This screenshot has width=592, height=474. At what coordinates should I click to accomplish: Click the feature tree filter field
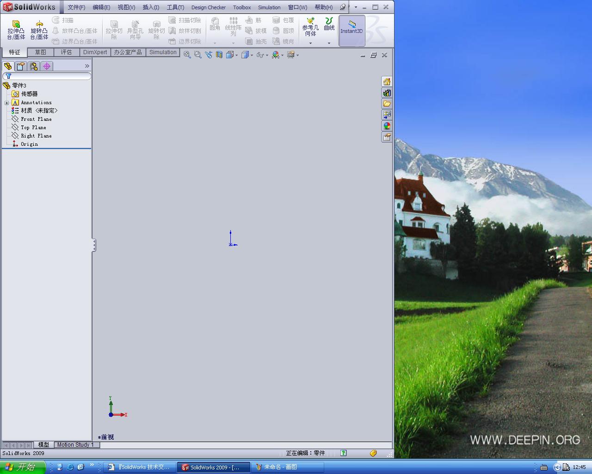click(47, 76)
